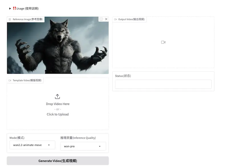Image resolution: width=228 pixels, height=167 pixels.
Task: Clear the reference image with the X icon
Action: [x=106, y=19]
